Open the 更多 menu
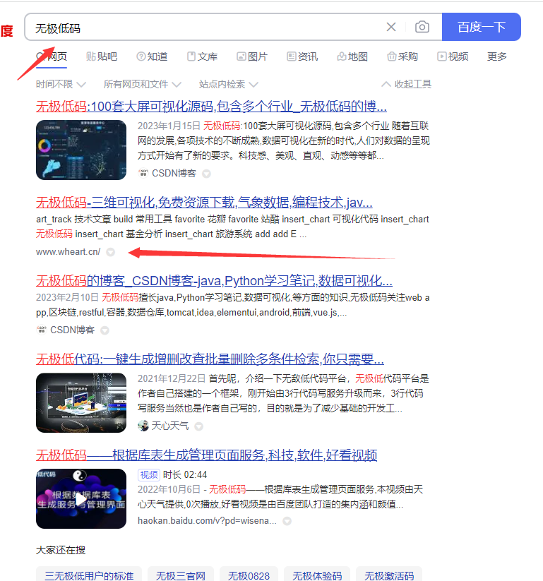This screenshot has height=581, width=543. 497,56
